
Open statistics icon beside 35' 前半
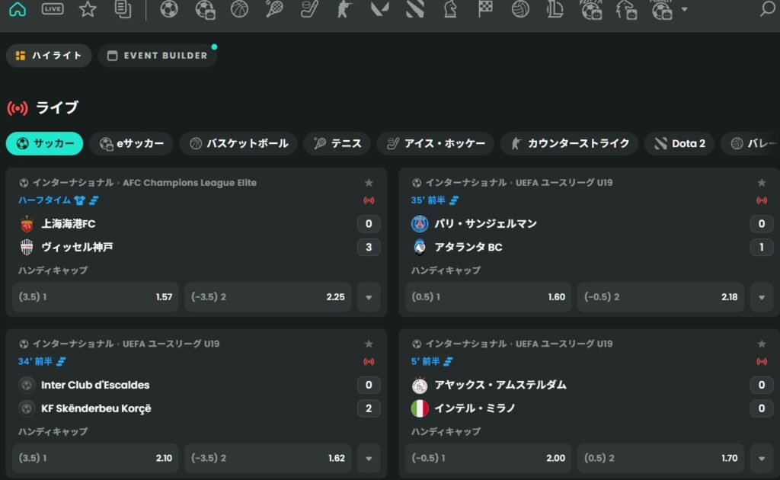[x=454, y=200]
